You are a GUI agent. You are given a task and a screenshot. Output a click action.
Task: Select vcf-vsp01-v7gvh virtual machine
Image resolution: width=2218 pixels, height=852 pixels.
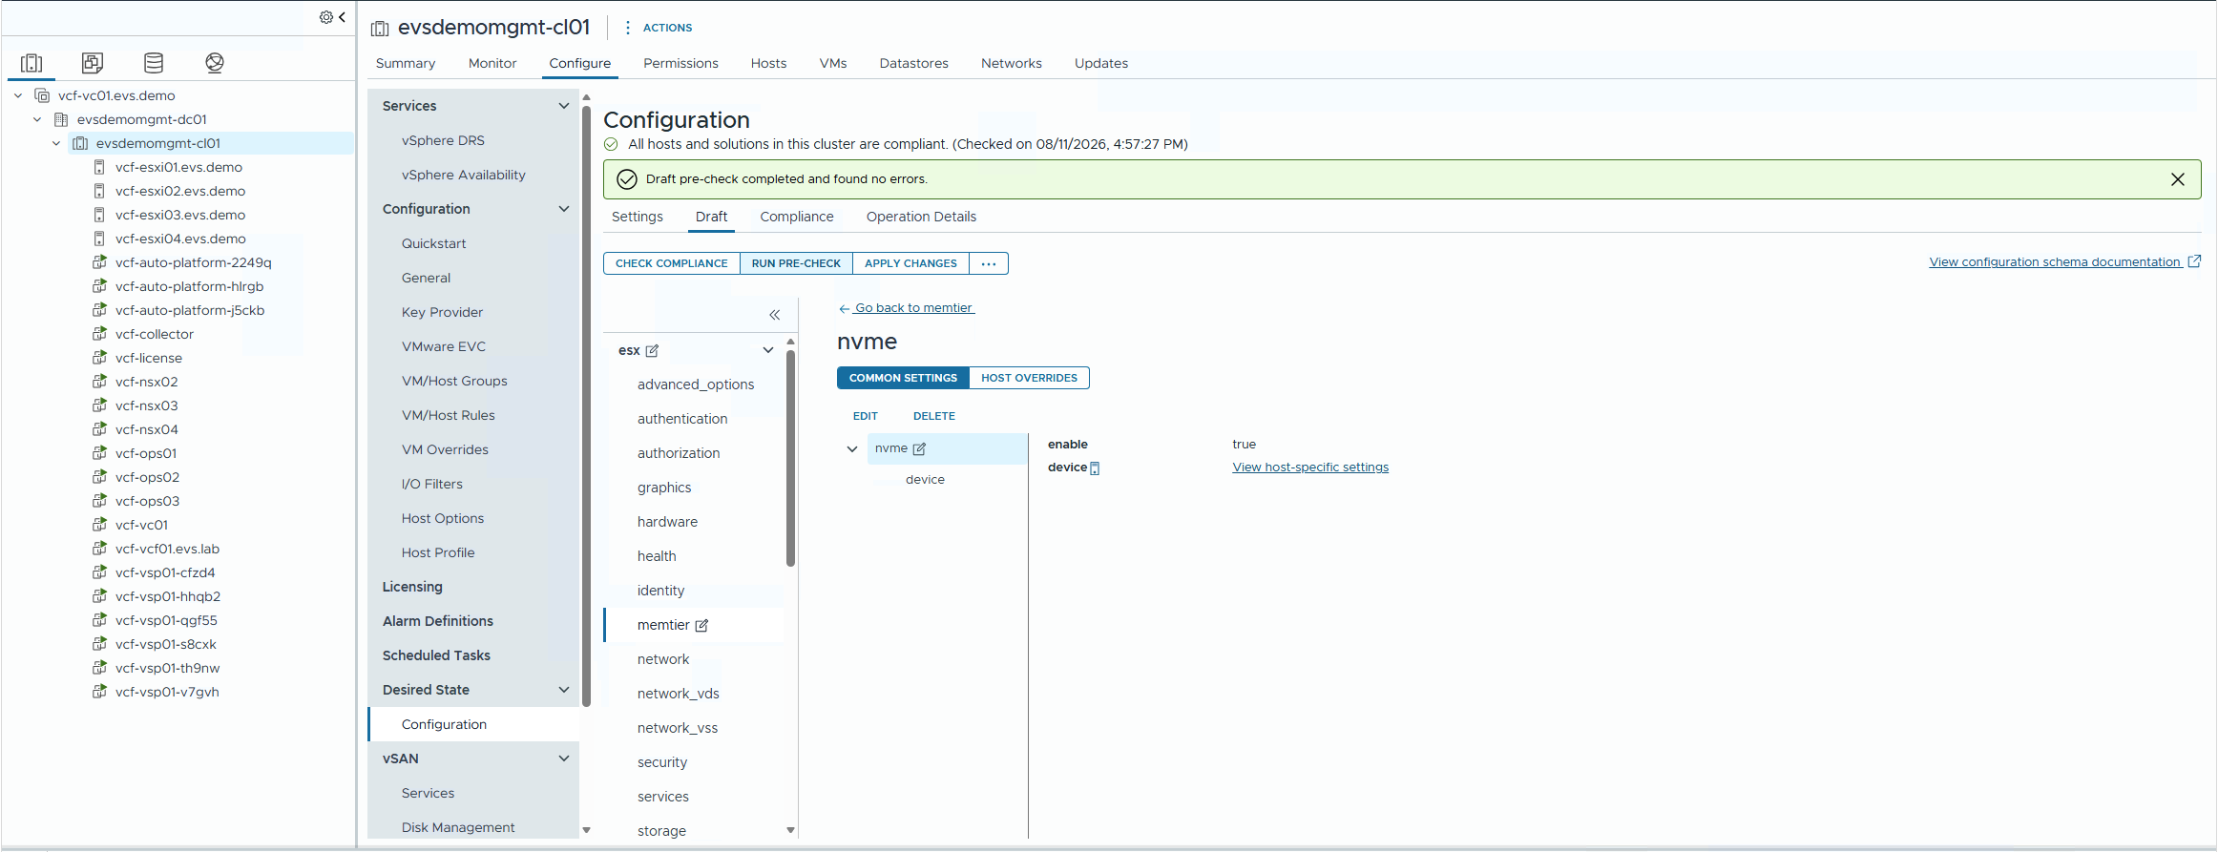pos(167,692)
